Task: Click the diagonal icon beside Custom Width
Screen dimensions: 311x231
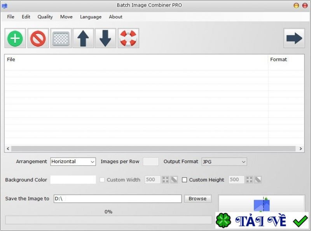Action: (174, 179)
